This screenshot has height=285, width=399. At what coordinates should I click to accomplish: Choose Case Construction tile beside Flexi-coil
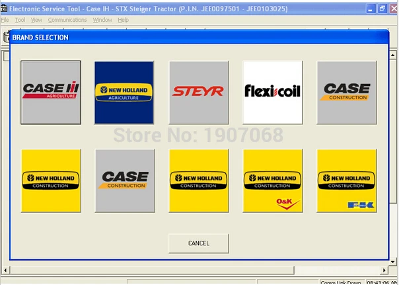pyautogui.click(x=347, y=93)
